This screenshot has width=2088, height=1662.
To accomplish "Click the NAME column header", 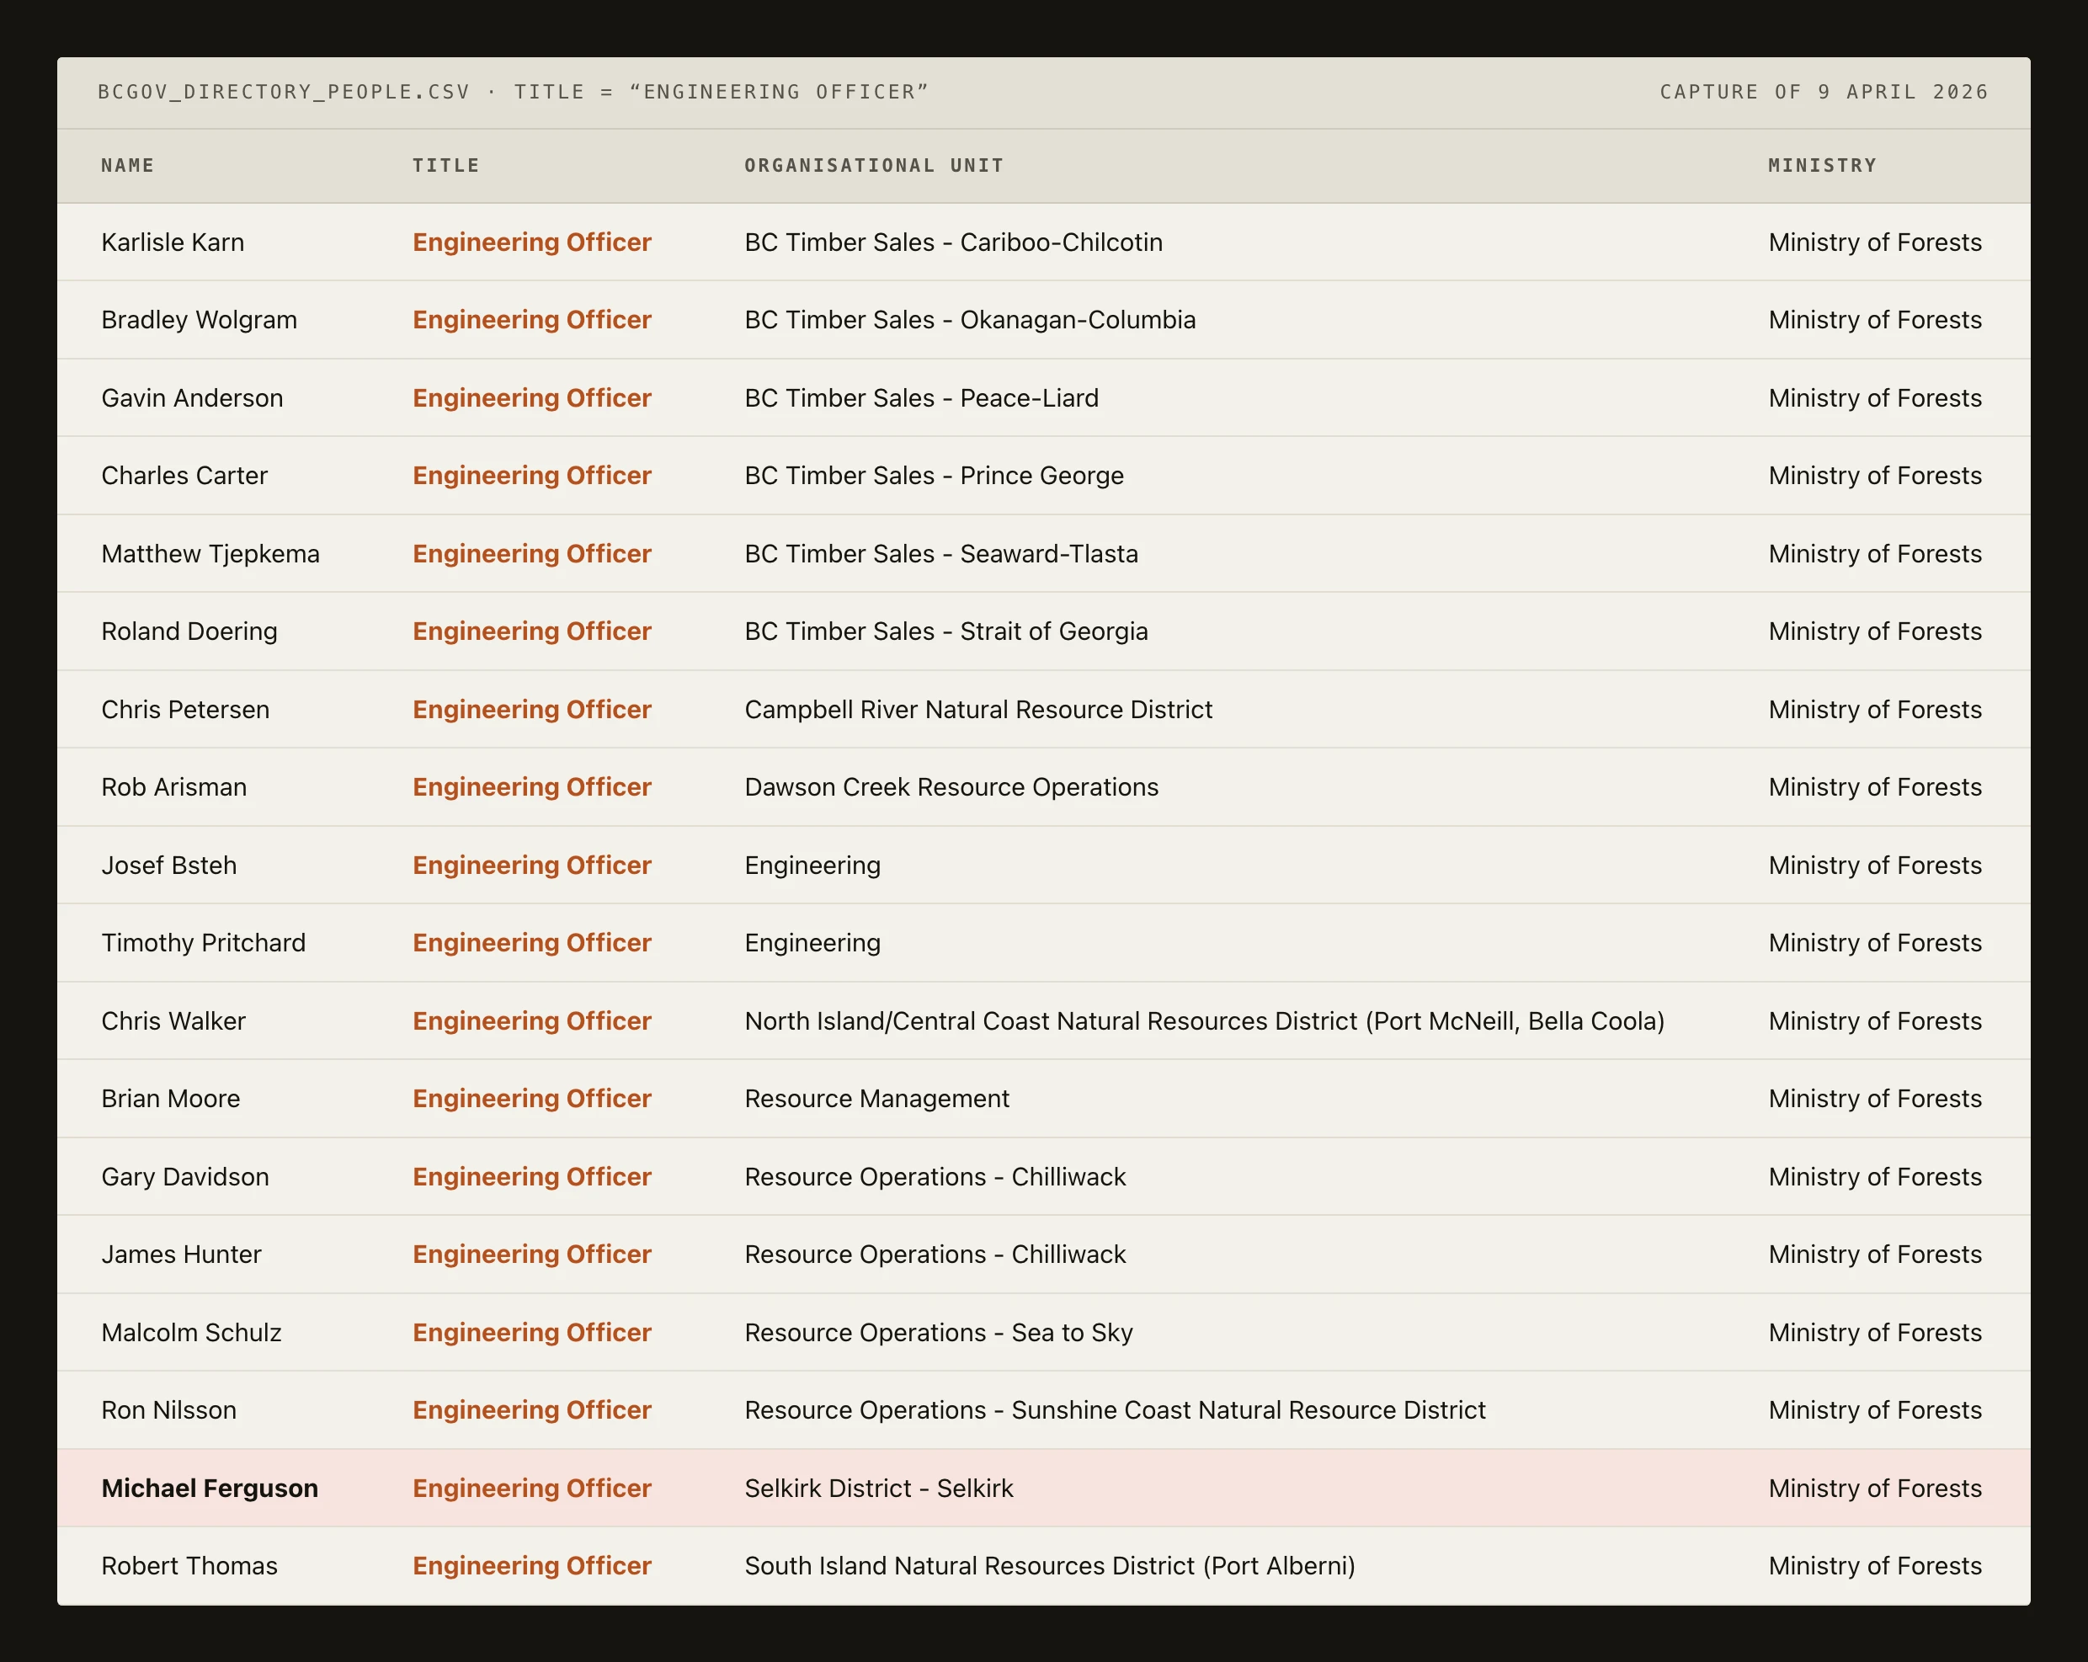I will (x=127, y=166).
